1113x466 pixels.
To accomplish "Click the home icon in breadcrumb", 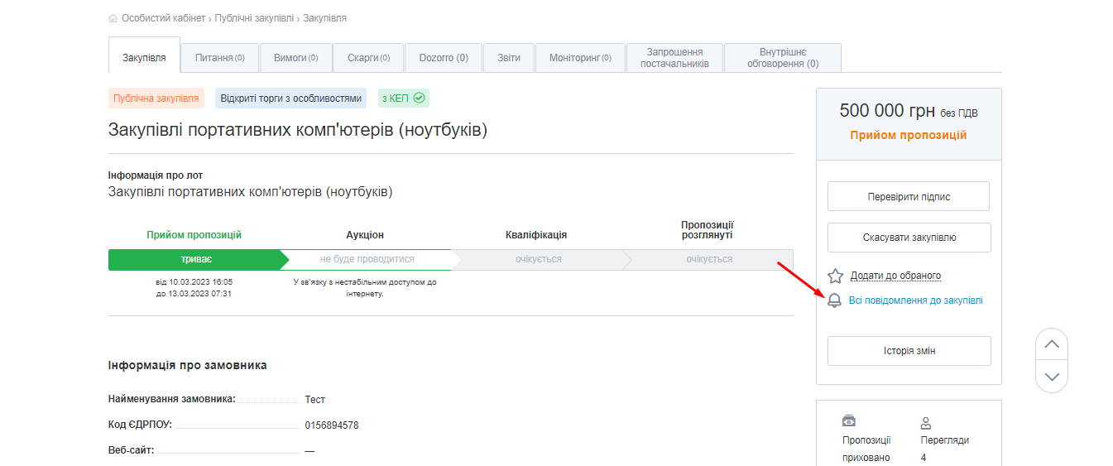I will (113, 18).
